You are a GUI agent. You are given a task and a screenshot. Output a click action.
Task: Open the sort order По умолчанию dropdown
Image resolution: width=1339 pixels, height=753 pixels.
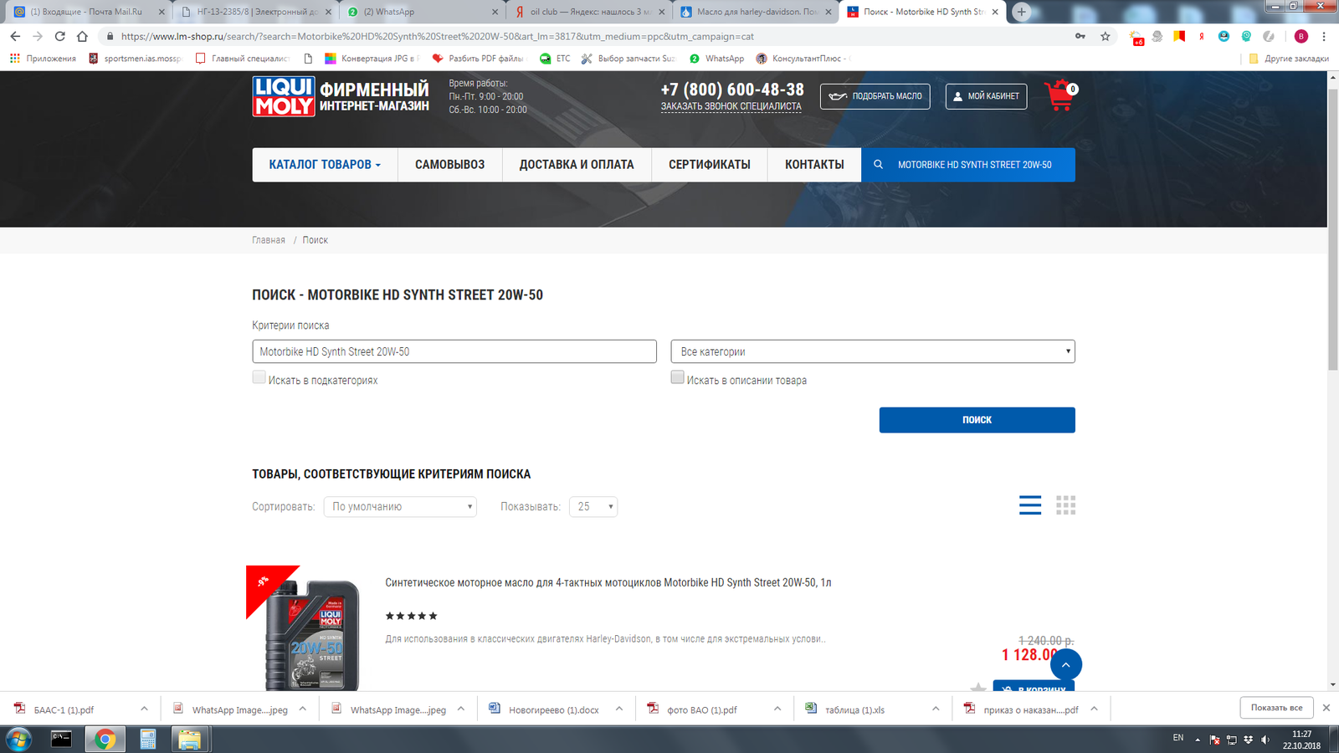click(400, 506)
